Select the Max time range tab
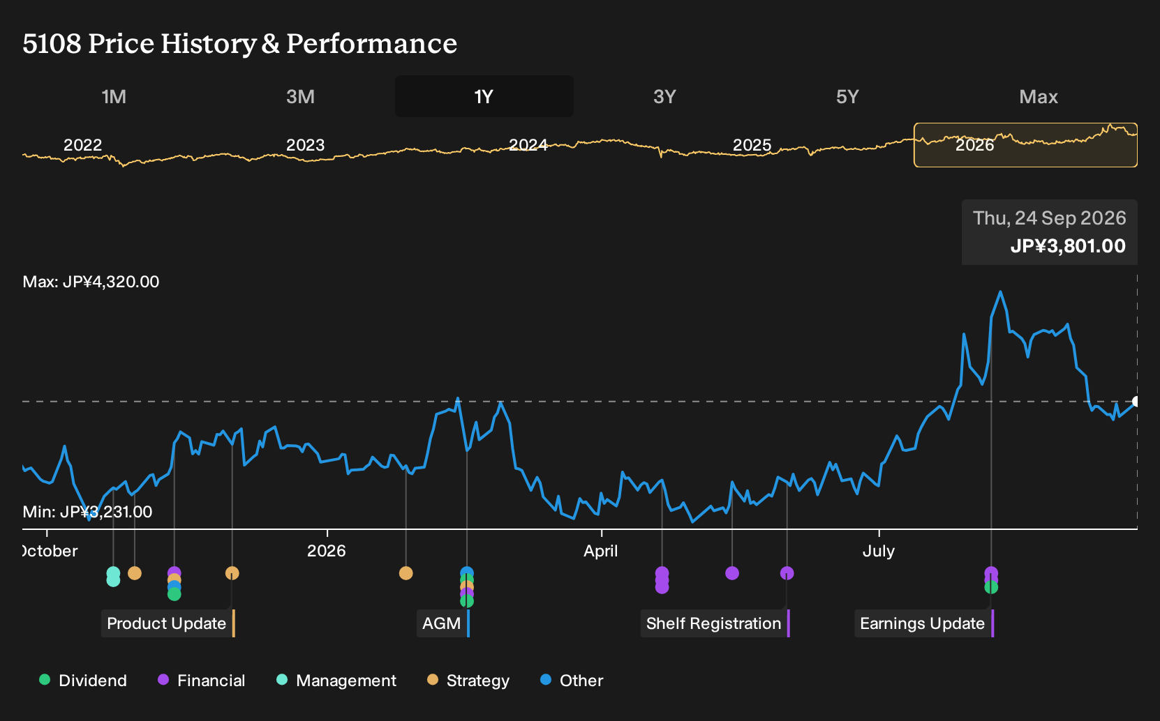Image resolution: width=1160 pixels, height=721 pixels. [1039, 96]
